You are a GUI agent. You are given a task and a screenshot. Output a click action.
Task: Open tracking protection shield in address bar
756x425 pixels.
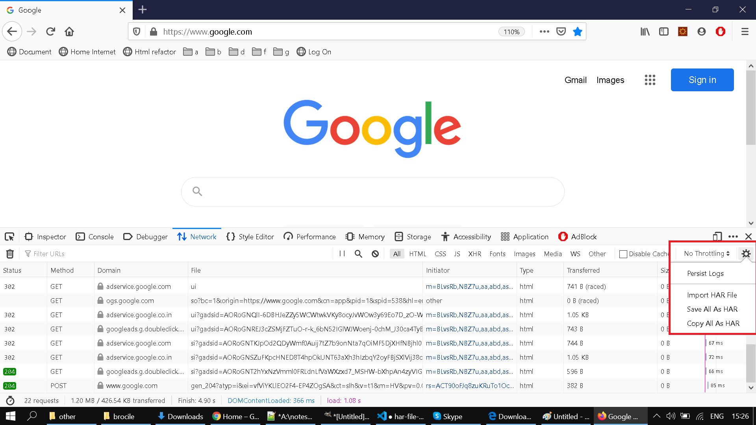pos(137,32)
